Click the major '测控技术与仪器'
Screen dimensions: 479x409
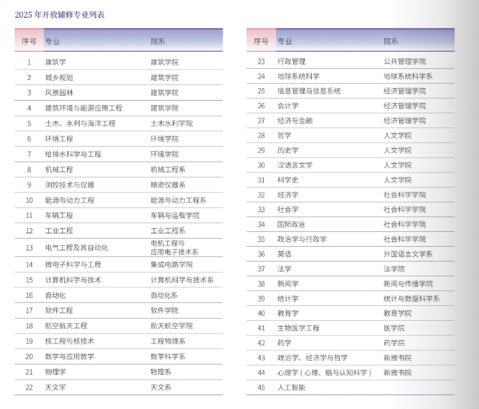point(70,185)
